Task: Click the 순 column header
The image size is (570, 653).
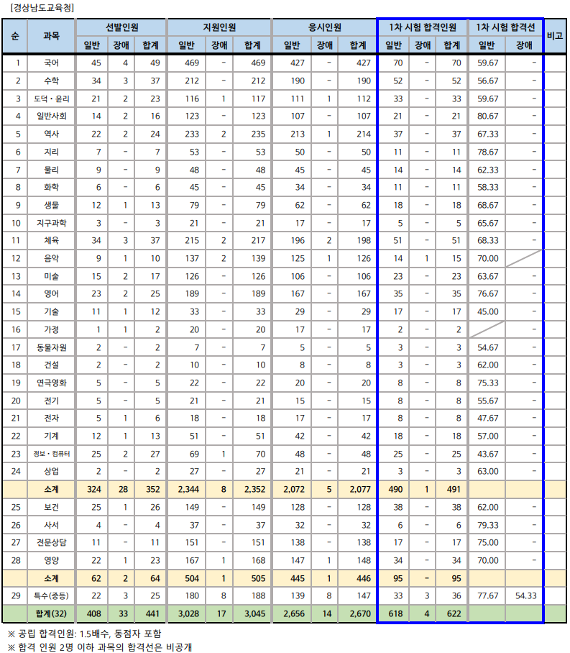Action: (x=15, y=36)
